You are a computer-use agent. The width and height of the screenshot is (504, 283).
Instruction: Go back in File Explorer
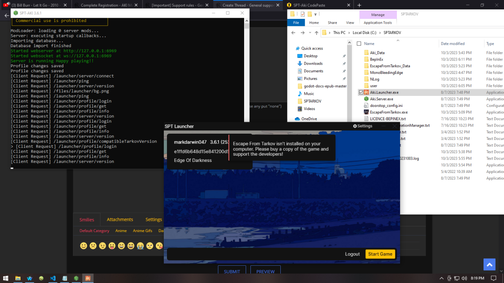pyautogui.click(x=293, y=33)
